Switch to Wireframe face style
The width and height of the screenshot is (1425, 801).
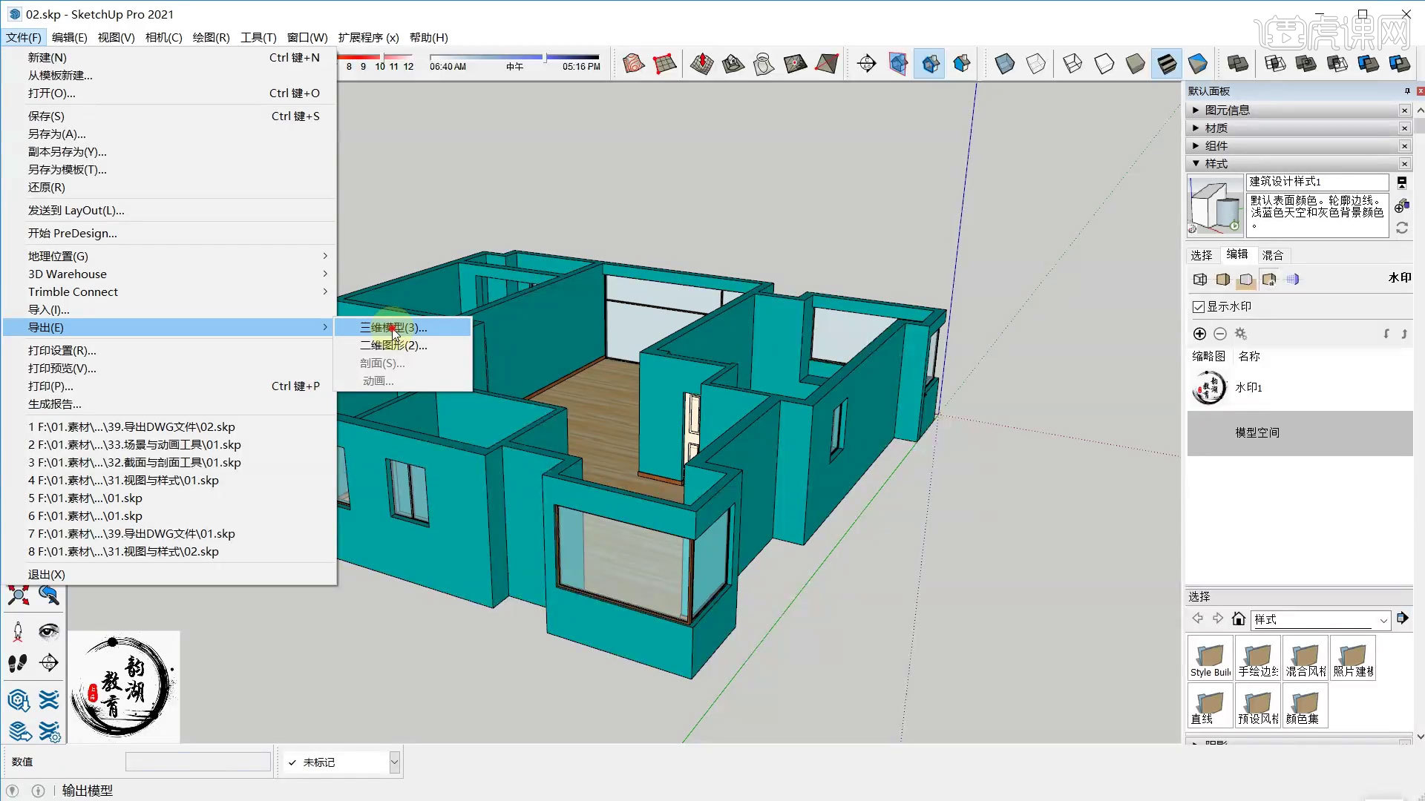1072,64
